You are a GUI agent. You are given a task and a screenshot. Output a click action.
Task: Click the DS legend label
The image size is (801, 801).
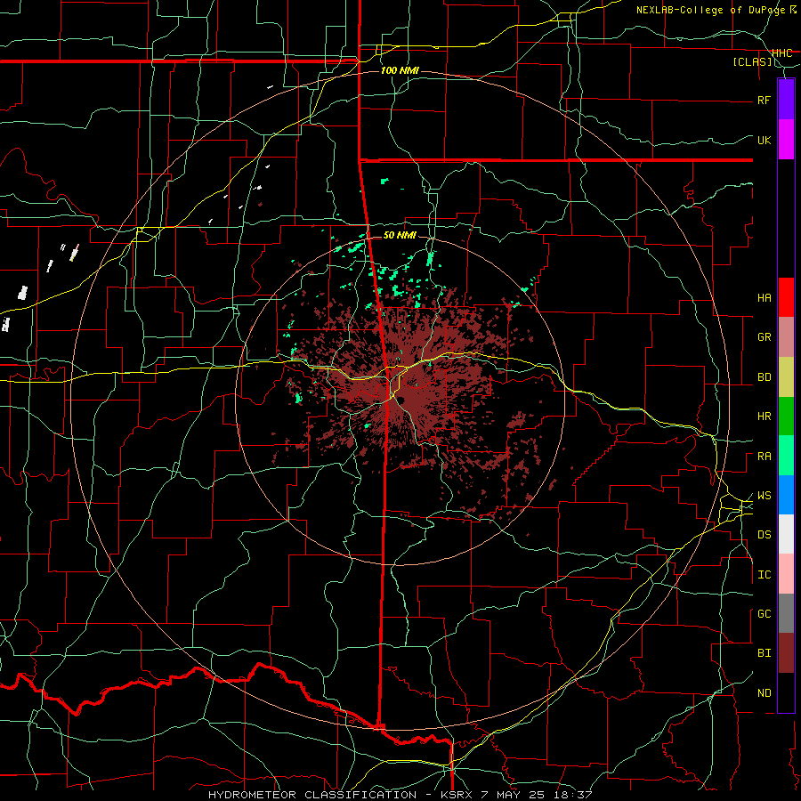[x=764, y=535]
